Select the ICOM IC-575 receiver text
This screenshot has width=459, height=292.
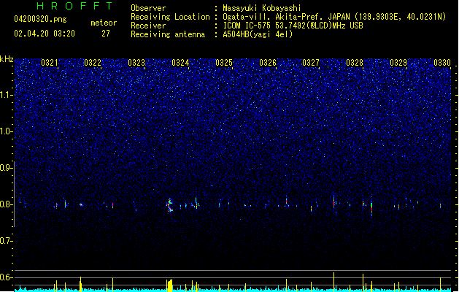tap(293, 26)
